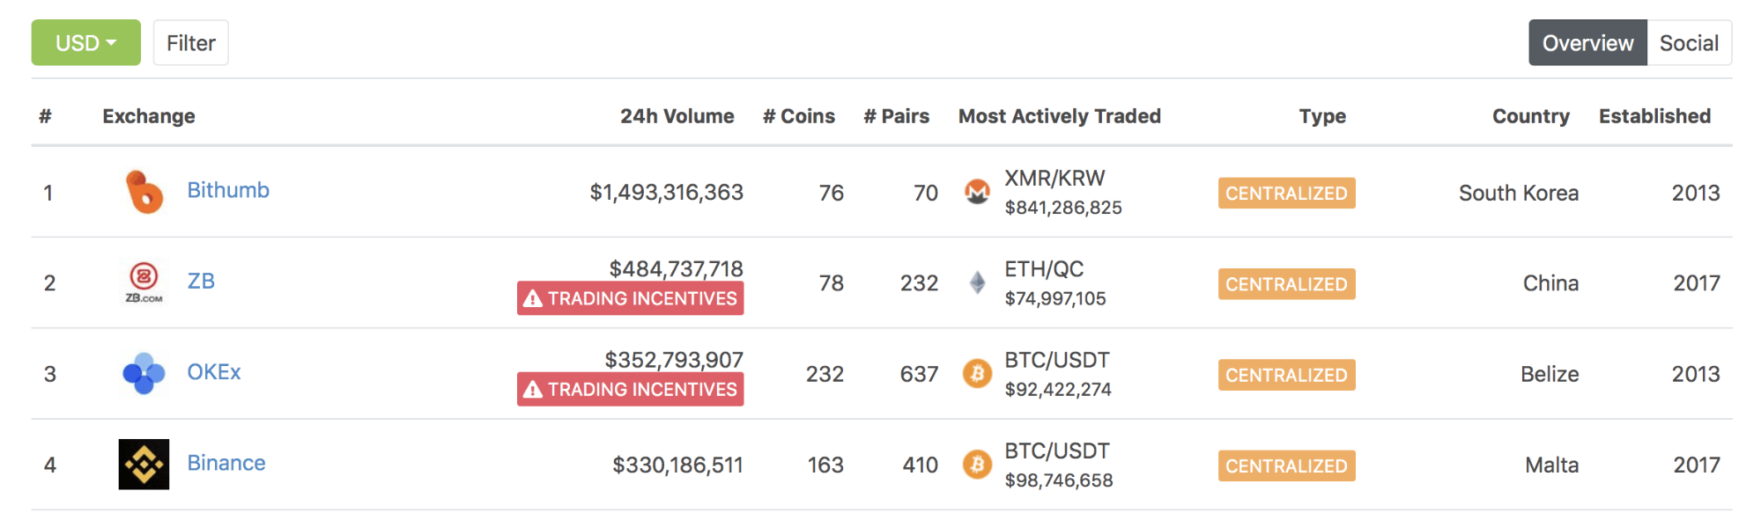Click the ZB.com exchange logo
Viewport: 1761px width, 513px height.
coord(144,282)
